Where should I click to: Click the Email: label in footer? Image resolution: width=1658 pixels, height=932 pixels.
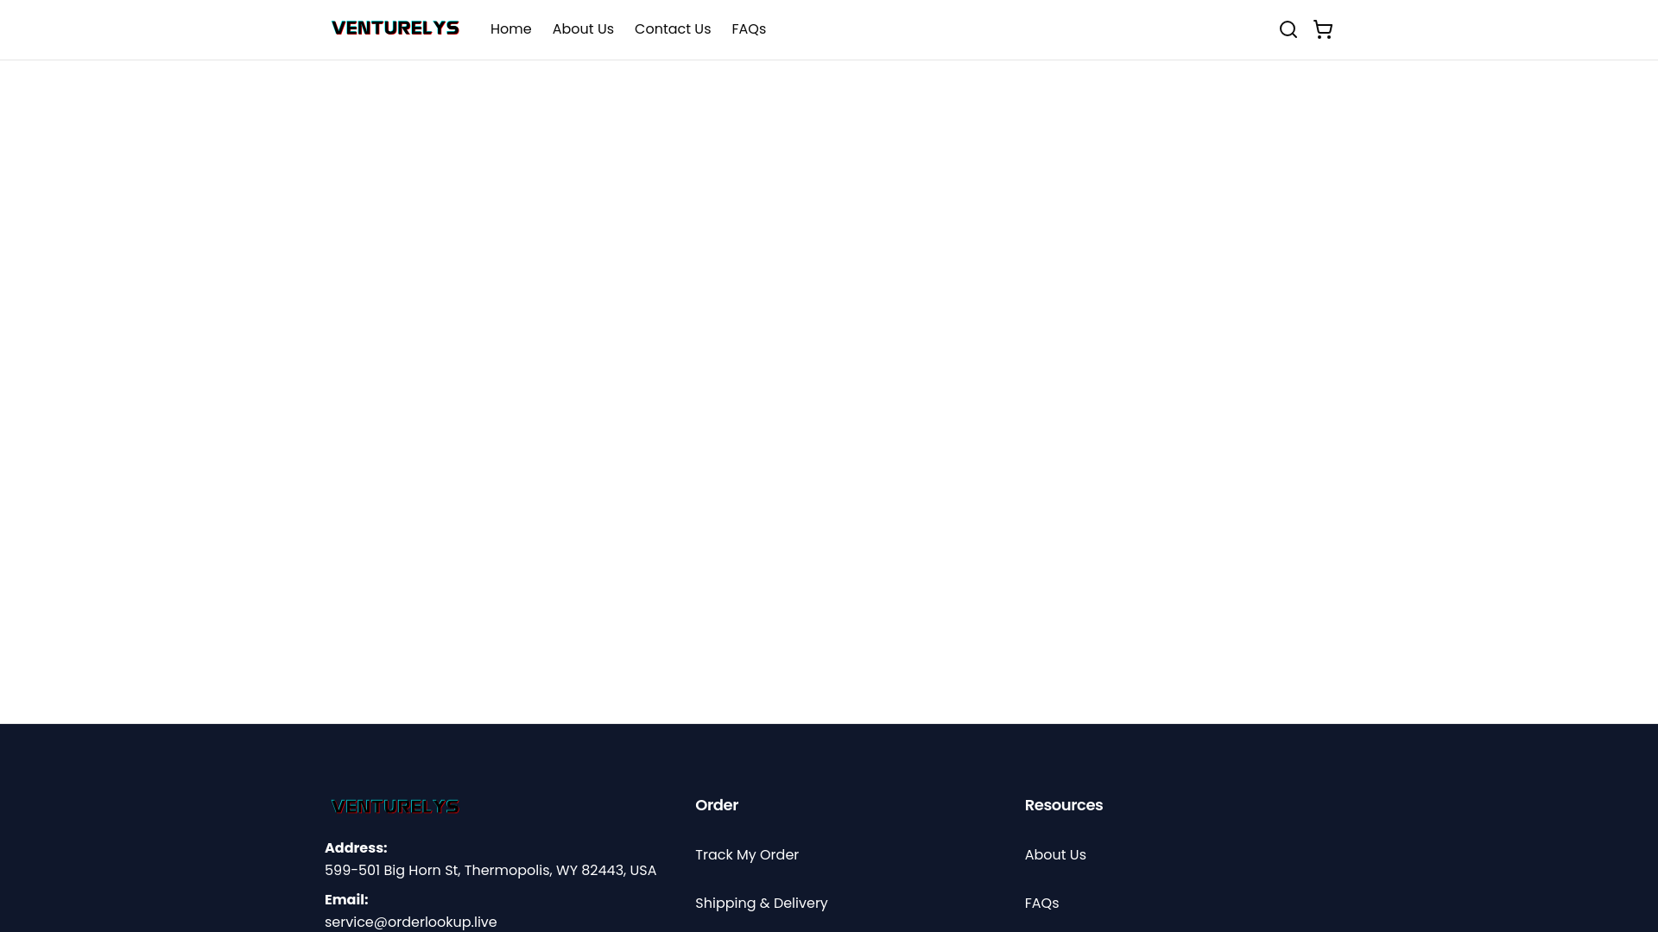coord(346,899)
